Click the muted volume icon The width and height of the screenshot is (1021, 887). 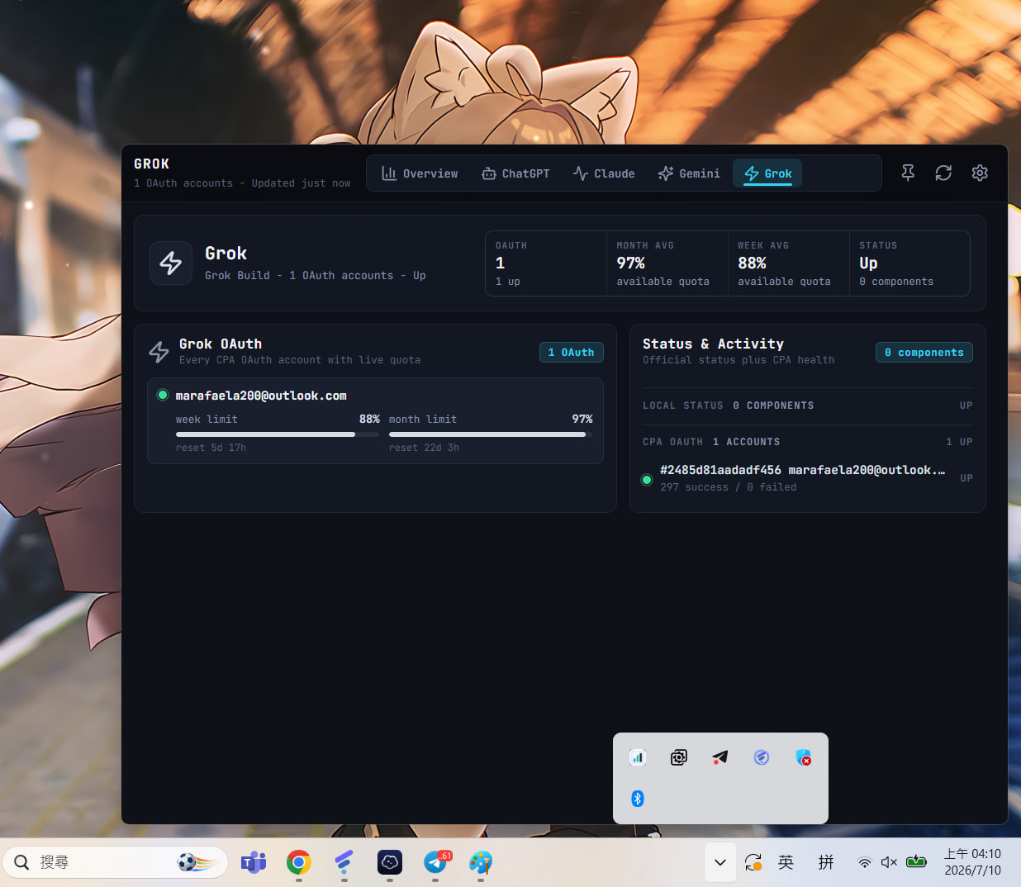(x=889, y=862)
